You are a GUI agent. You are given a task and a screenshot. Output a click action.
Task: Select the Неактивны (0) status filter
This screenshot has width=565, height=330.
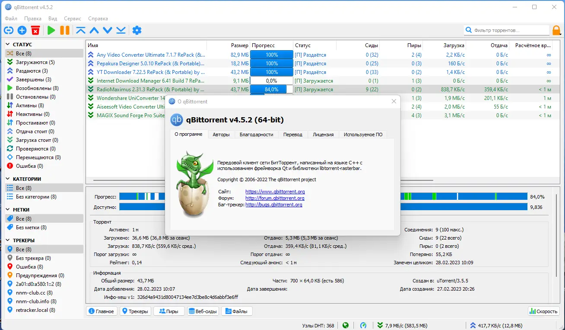tap(44, 114)
